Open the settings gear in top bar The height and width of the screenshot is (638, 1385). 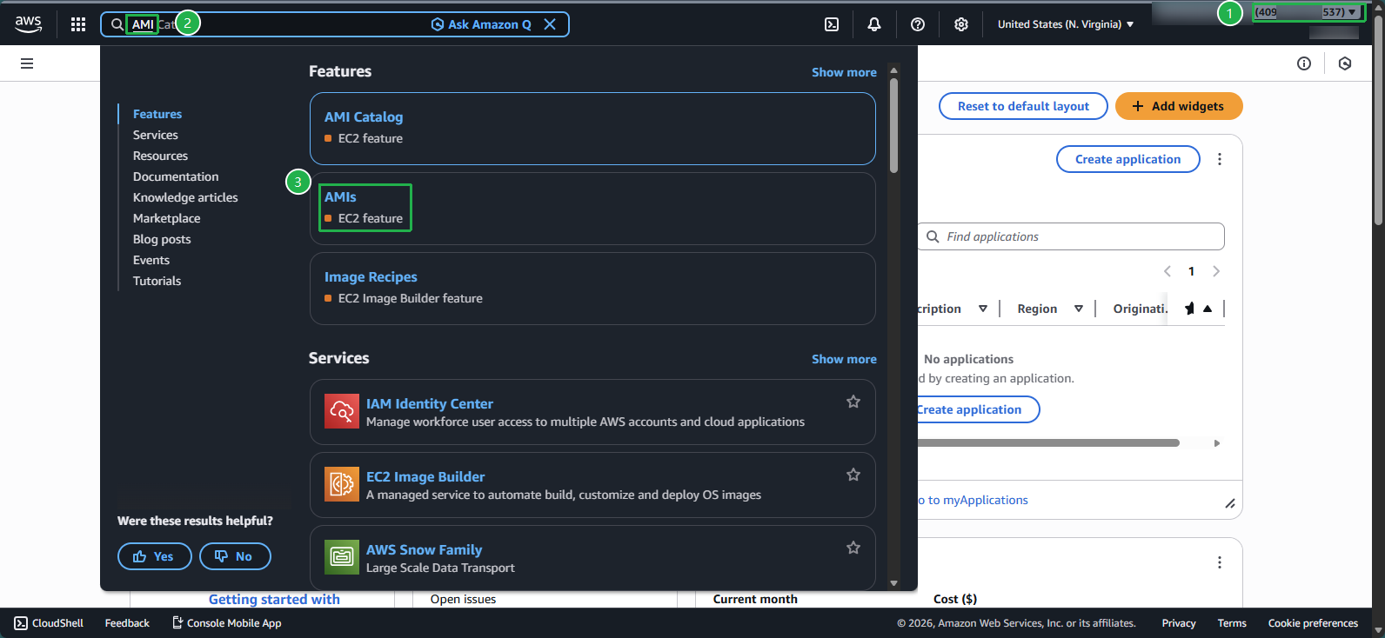click(961, 24)
